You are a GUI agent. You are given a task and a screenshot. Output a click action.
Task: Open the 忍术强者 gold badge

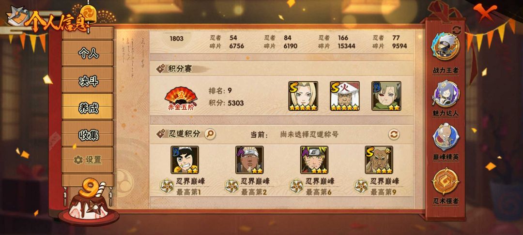tap(446, 181)
